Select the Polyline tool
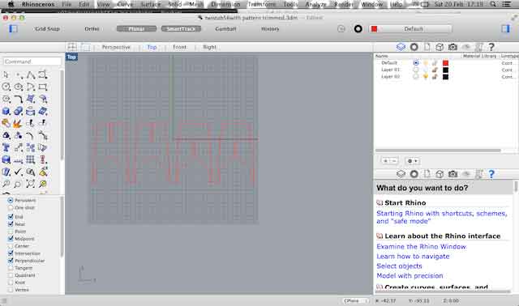Image resolution: width=519 pixels, height=306 pixels. pos(31,75)
